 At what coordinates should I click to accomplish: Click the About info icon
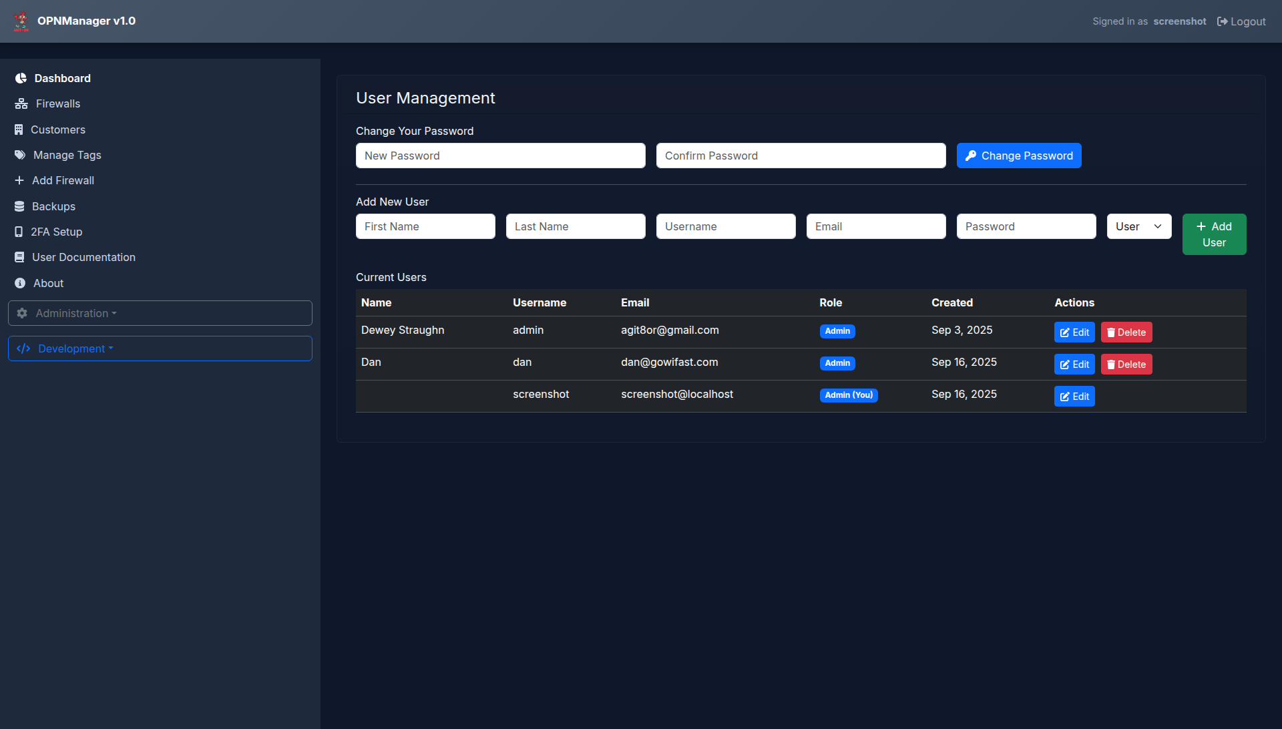[x=20, y=283]
